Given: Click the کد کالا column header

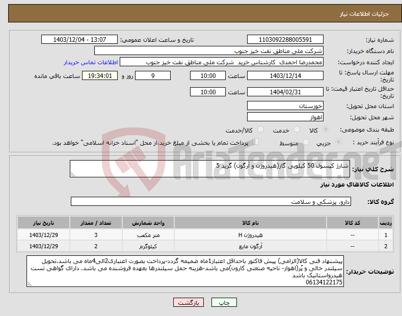Looking at the screenshot, I should pyautogui.click(x=353, y=223).
